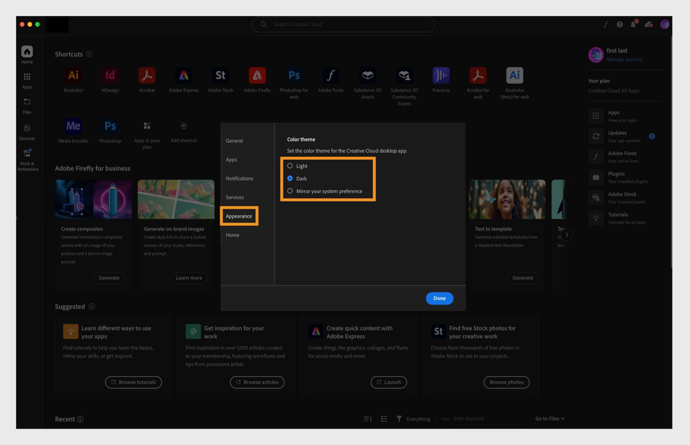
Task: Enable Mirror your system preference theme
Action: click(290, 191)
